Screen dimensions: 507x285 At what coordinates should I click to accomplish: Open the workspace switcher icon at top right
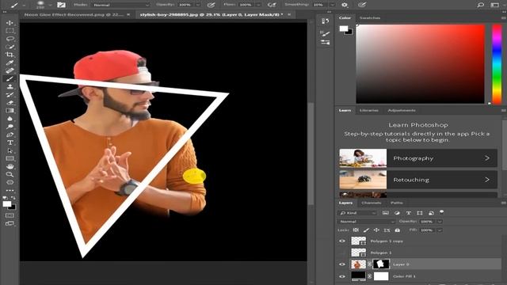[x=494, y=5]
